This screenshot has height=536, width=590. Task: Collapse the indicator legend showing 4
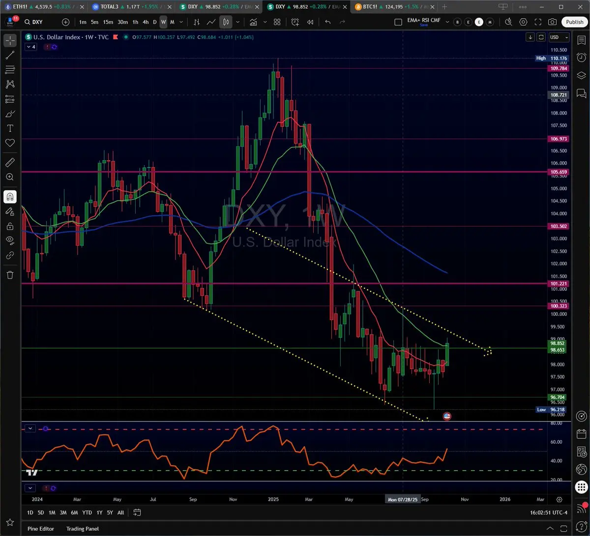point(30,47)
